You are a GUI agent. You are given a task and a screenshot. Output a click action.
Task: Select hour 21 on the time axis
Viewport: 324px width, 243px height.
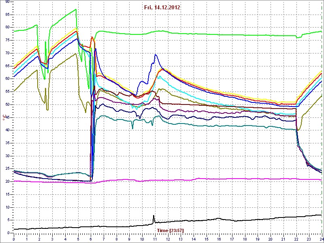coord(283,239)
